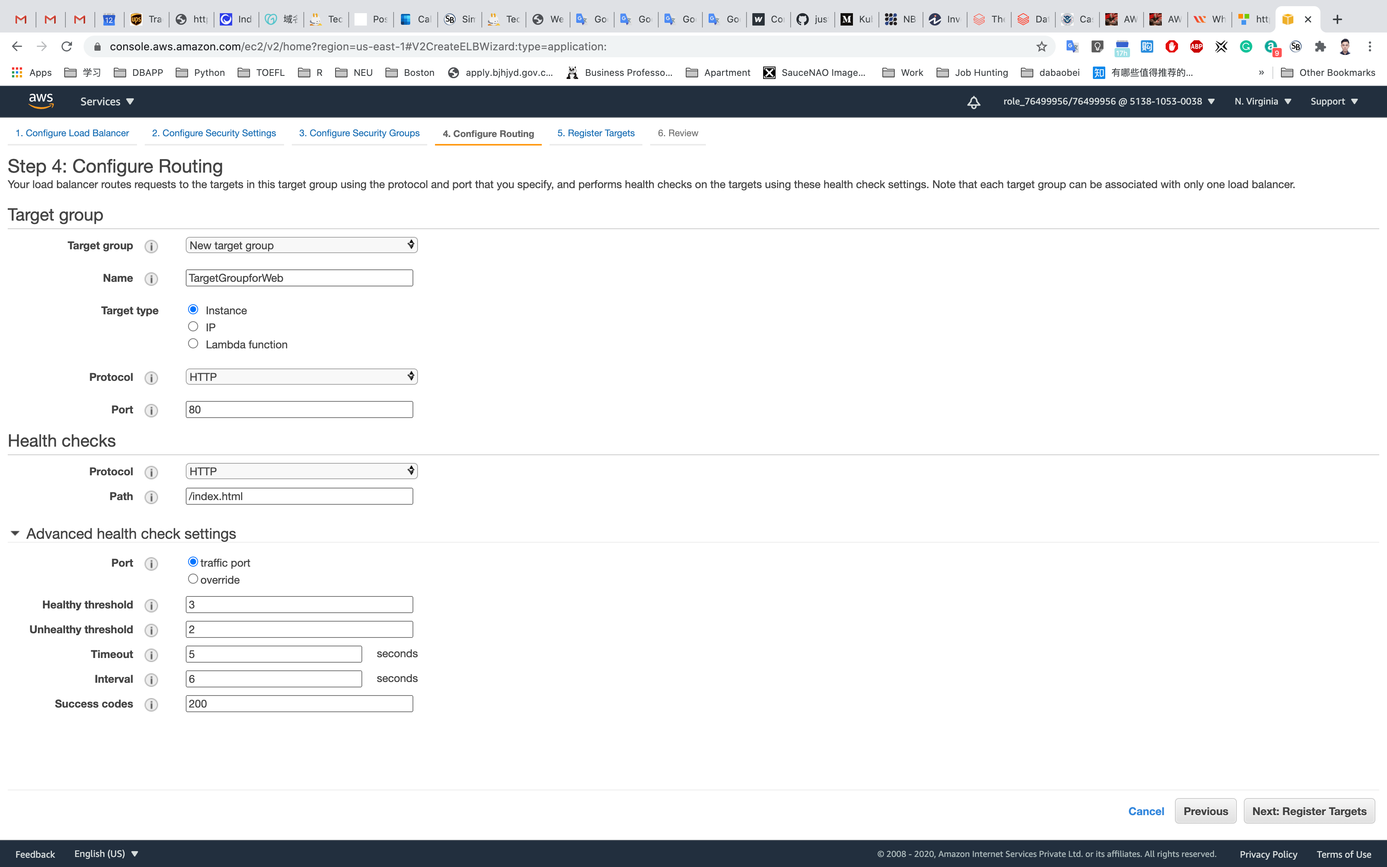The width and height of the screenshot is (1387, 867).
Task: Click the AWS logo home icon
Action: 41,101
